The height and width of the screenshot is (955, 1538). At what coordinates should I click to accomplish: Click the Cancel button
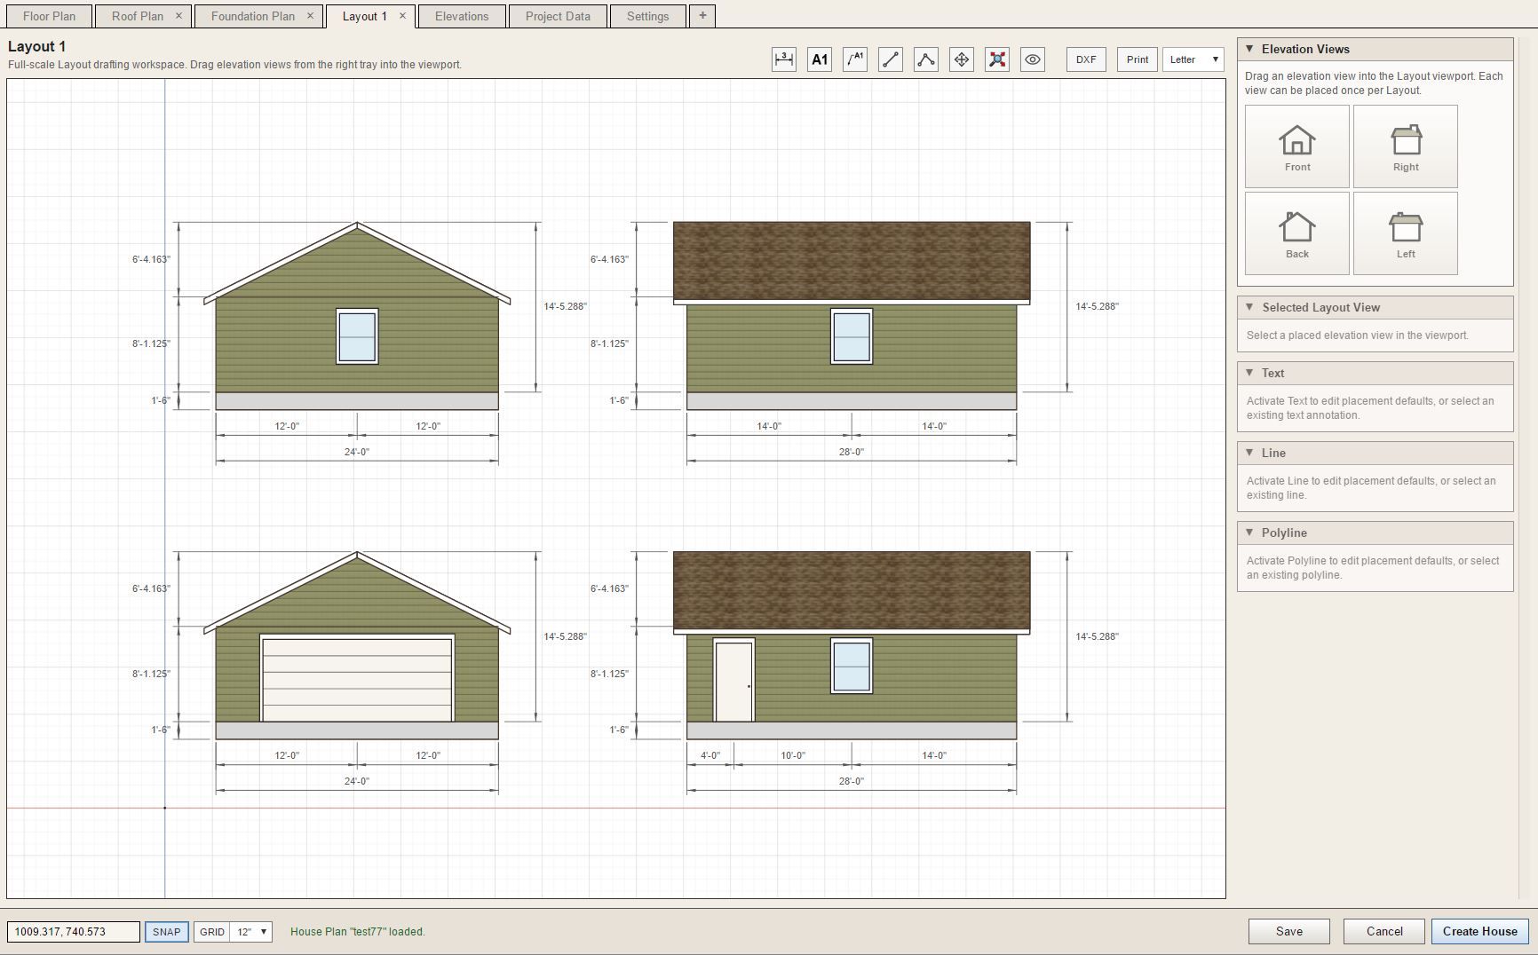tap(1384, 931)
